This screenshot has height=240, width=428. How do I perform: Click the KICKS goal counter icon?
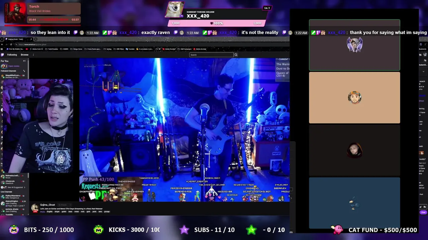point(99,230)
